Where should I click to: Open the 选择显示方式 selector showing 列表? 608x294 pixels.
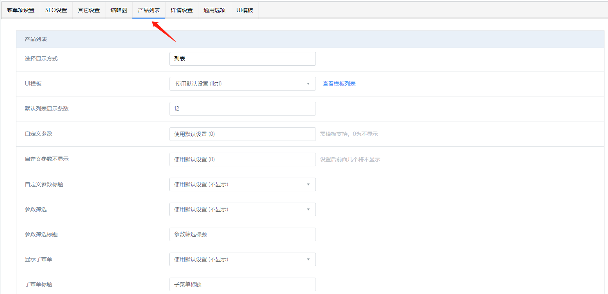tap(242, 59)
